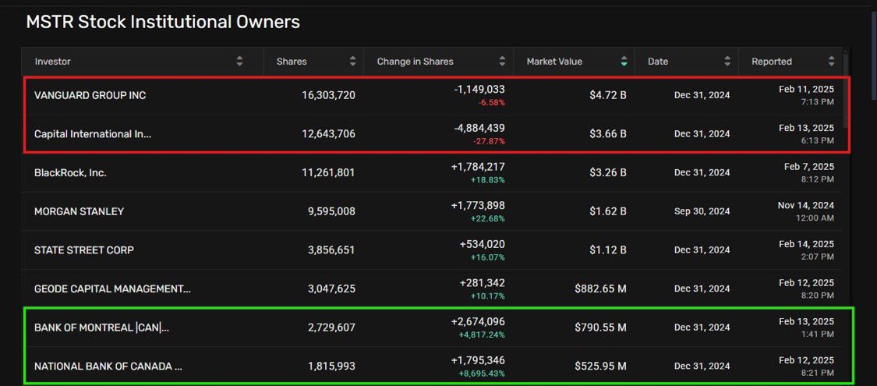The image size is (877, 386).
Task: Click reported date Feb 11, 2025
Action: pyautogui.click(x=806, y=89)
